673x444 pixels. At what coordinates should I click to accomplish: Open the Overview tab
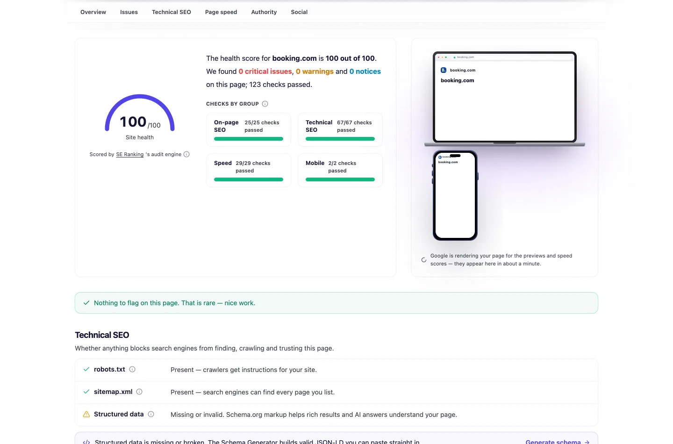point(93,12)
